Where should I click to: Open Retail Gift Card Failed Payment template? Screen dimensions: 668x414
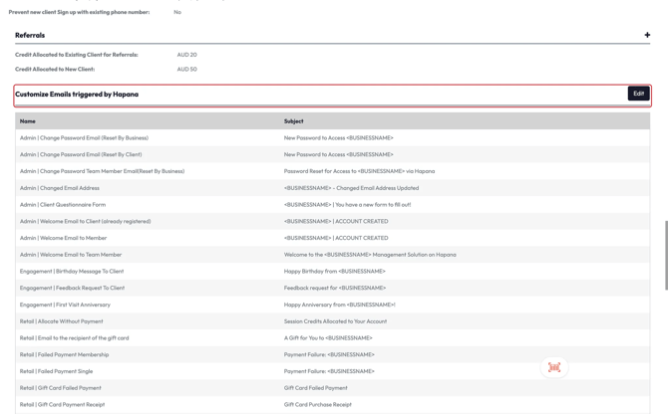click(x=61, y=388)
